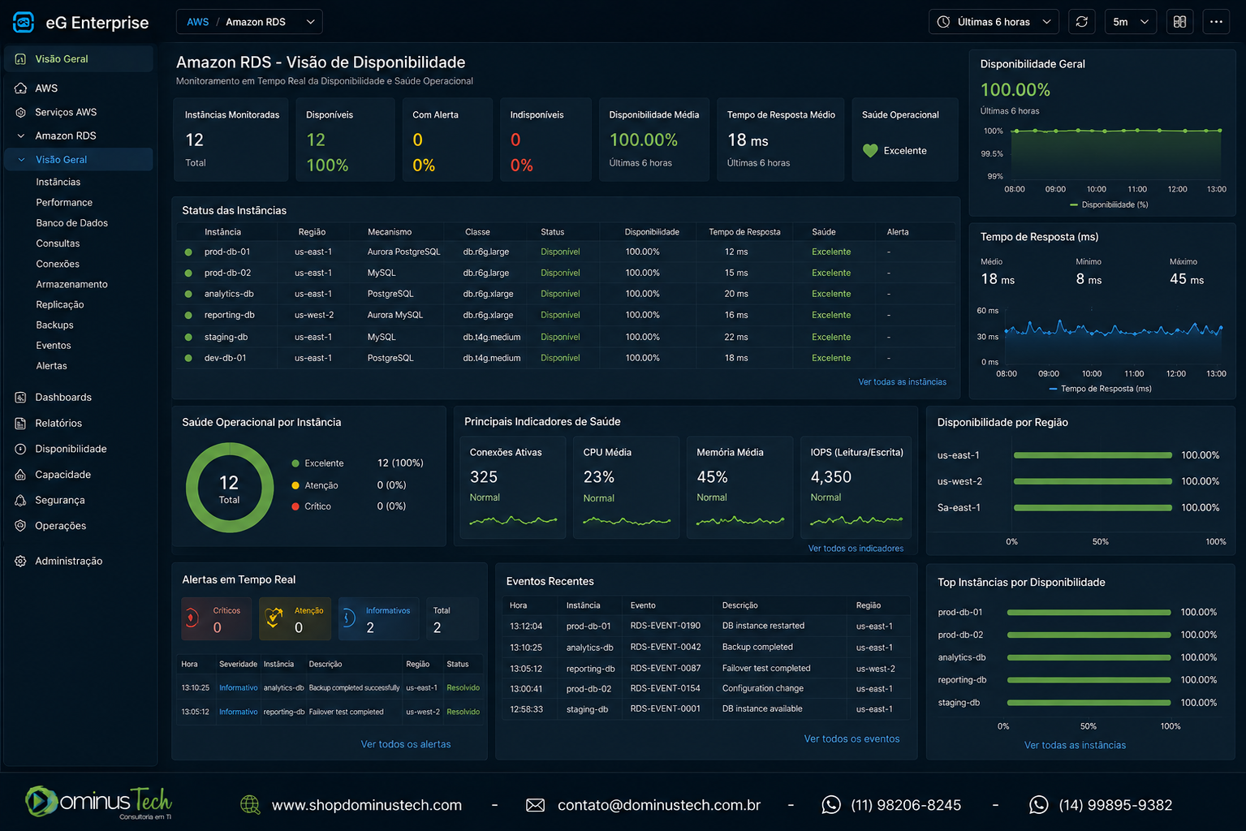This screenshot has height=831, width=1246.
Task: Open Conexões sidebar item
Action: tap(58, 264)
